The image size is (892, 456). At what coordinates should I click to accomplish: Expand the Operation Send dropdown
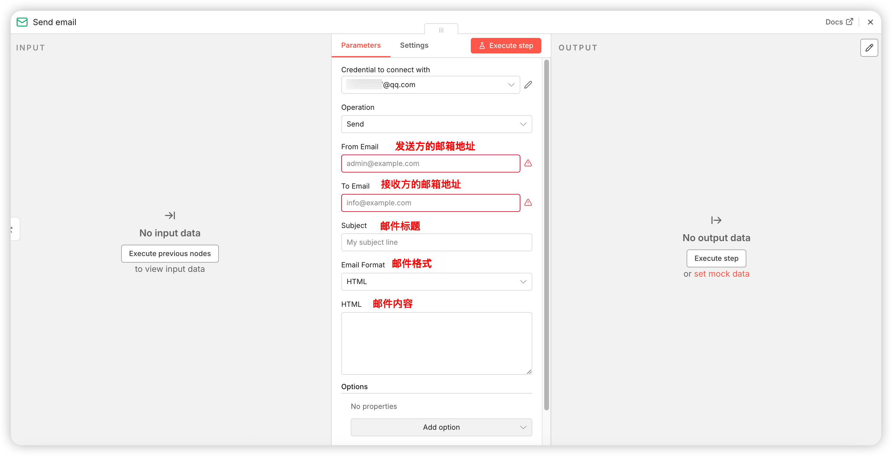point(436,124)
